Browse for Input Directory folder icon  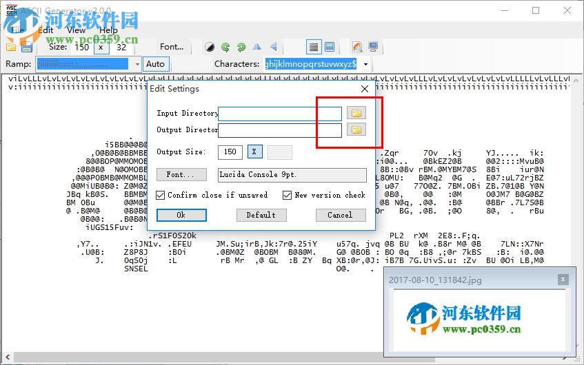click(x=356, y=113)
